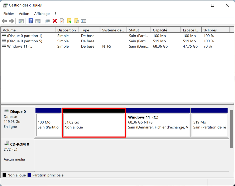This screenshot has width=235, height=186.
Task: Click the properties checkmark icon
Action: click(62, 21)
